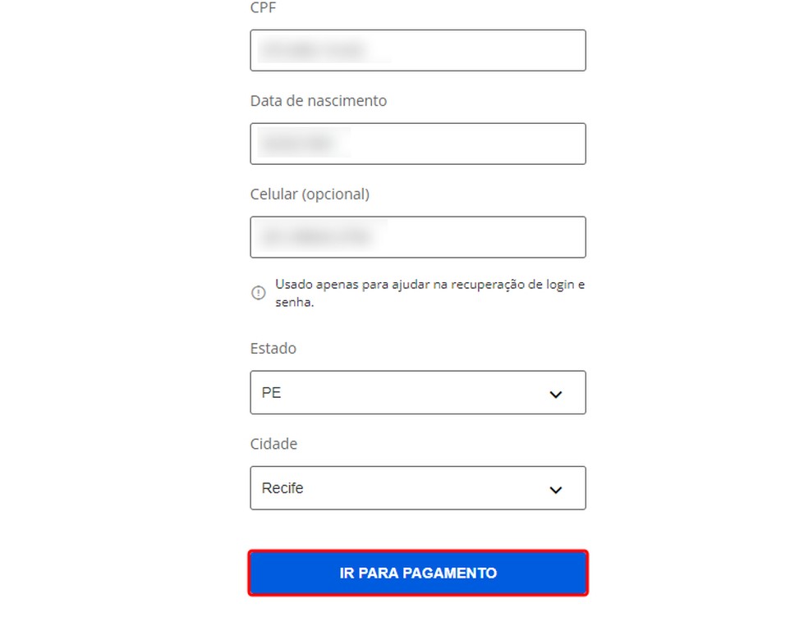
Task: Click inside the Data de nascimento field
Action: click(x=418, y=144)
